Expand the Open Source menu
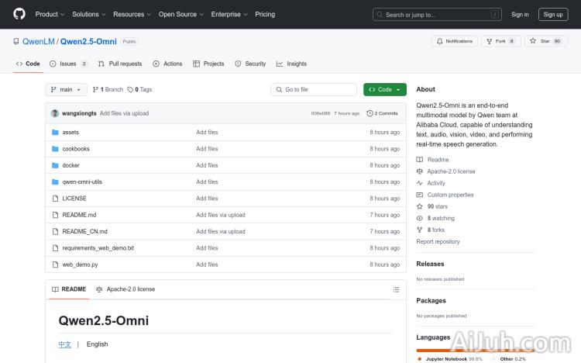 pyautogui.click(x=181, y=14)
